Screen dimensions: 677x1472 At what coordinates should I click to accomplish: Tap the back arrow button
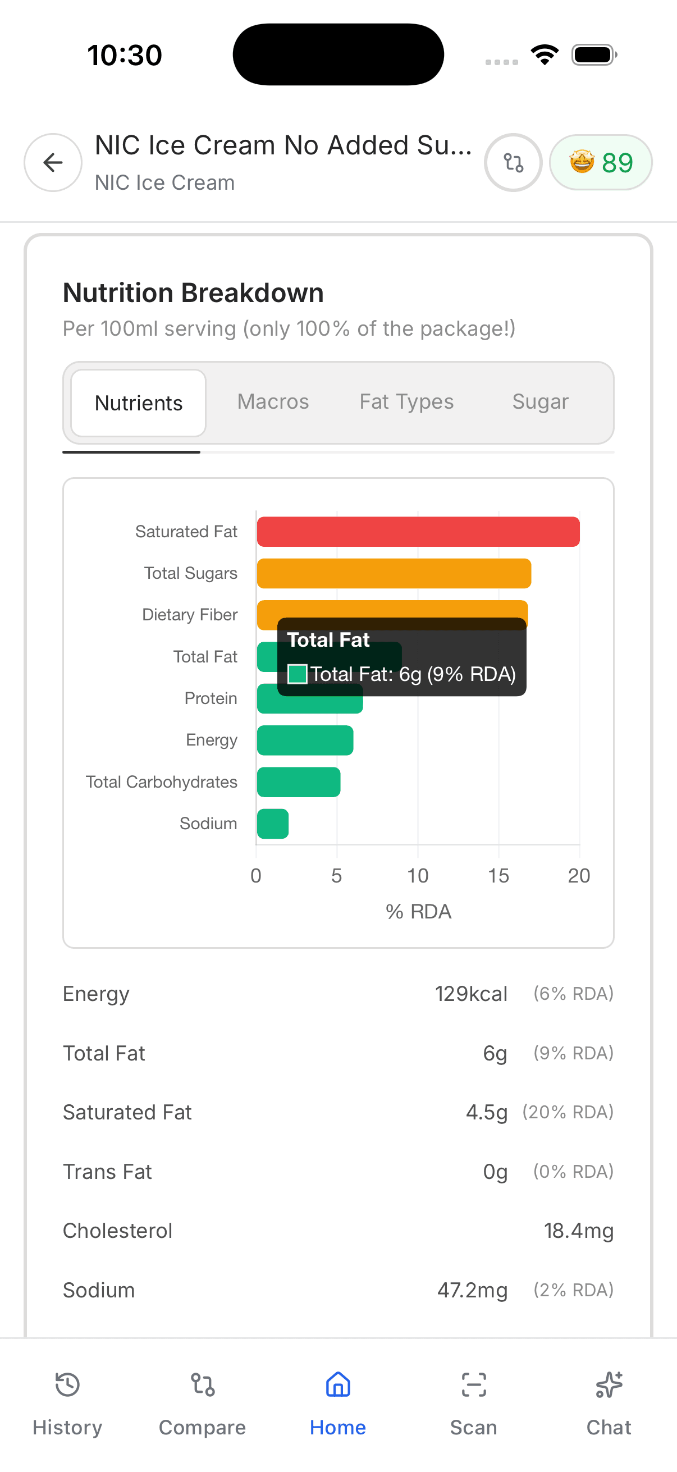point(53,163)
